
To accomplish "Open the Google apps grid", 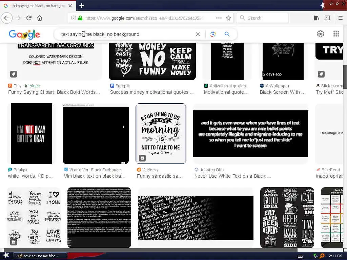I will click(x=336, y=34).
